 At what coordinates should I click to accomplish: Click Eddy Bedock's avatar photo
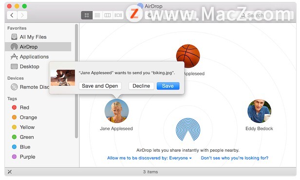tap(259, 111)
